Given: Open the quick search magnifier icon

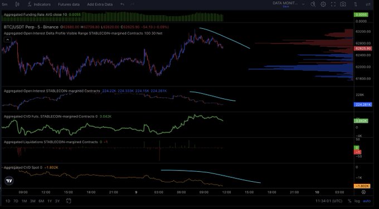Looking at the screenshot, I should [313, 4].
